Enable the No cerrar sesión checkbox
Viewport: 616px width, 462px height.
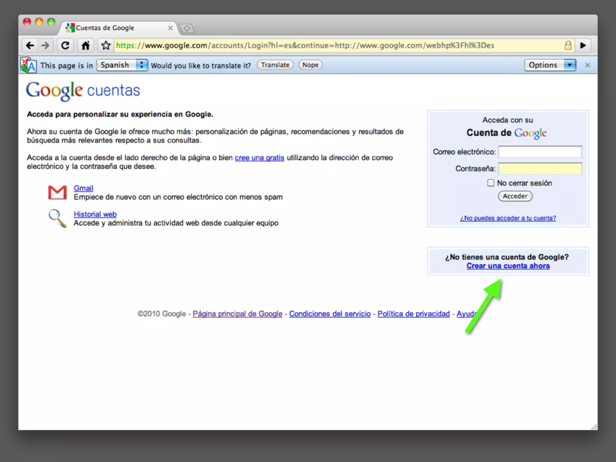(x=491, y=183)
